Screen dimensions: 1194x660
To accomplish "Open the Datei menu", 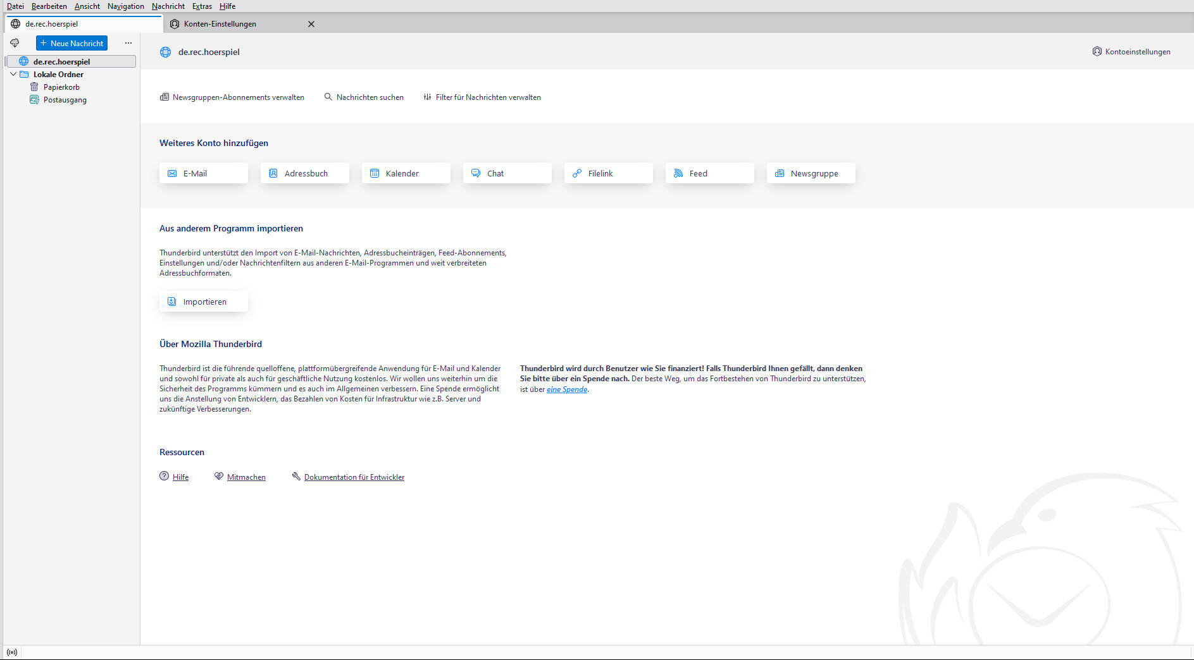I will [15, 6].
